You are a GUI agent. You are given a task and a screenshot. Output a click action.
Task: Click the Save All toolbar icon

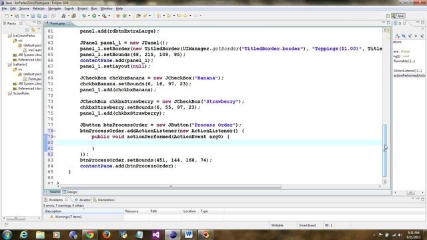click(39, 16)
